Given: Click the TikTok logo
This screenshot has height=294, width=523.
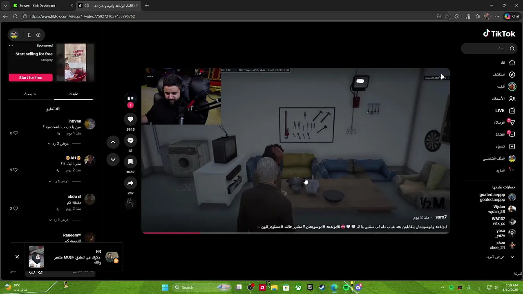Looking at the screenshot, I should tap(499, 33).
